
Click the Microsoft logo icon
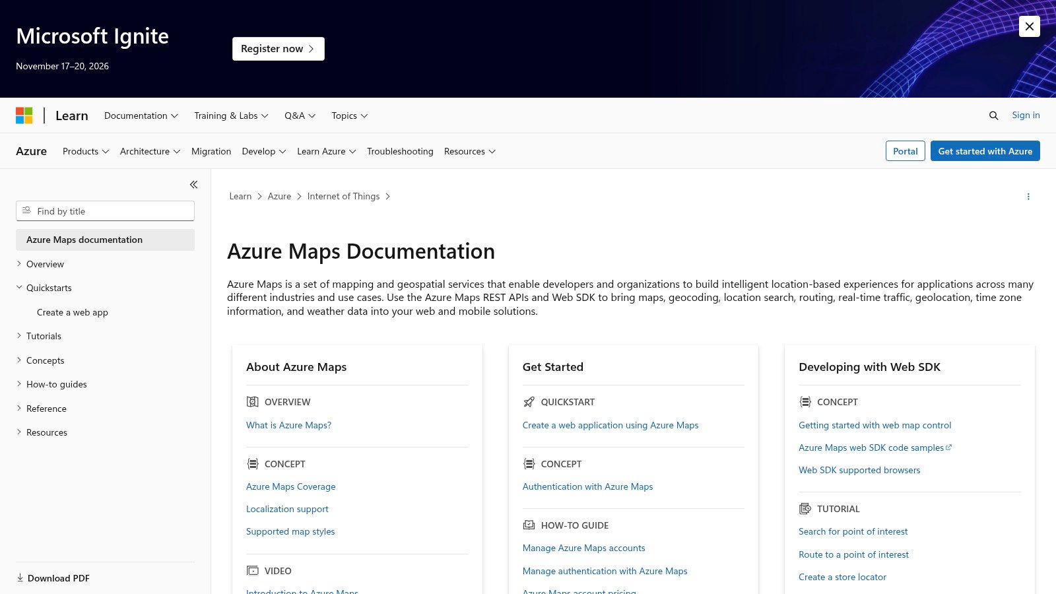[24, 115]
